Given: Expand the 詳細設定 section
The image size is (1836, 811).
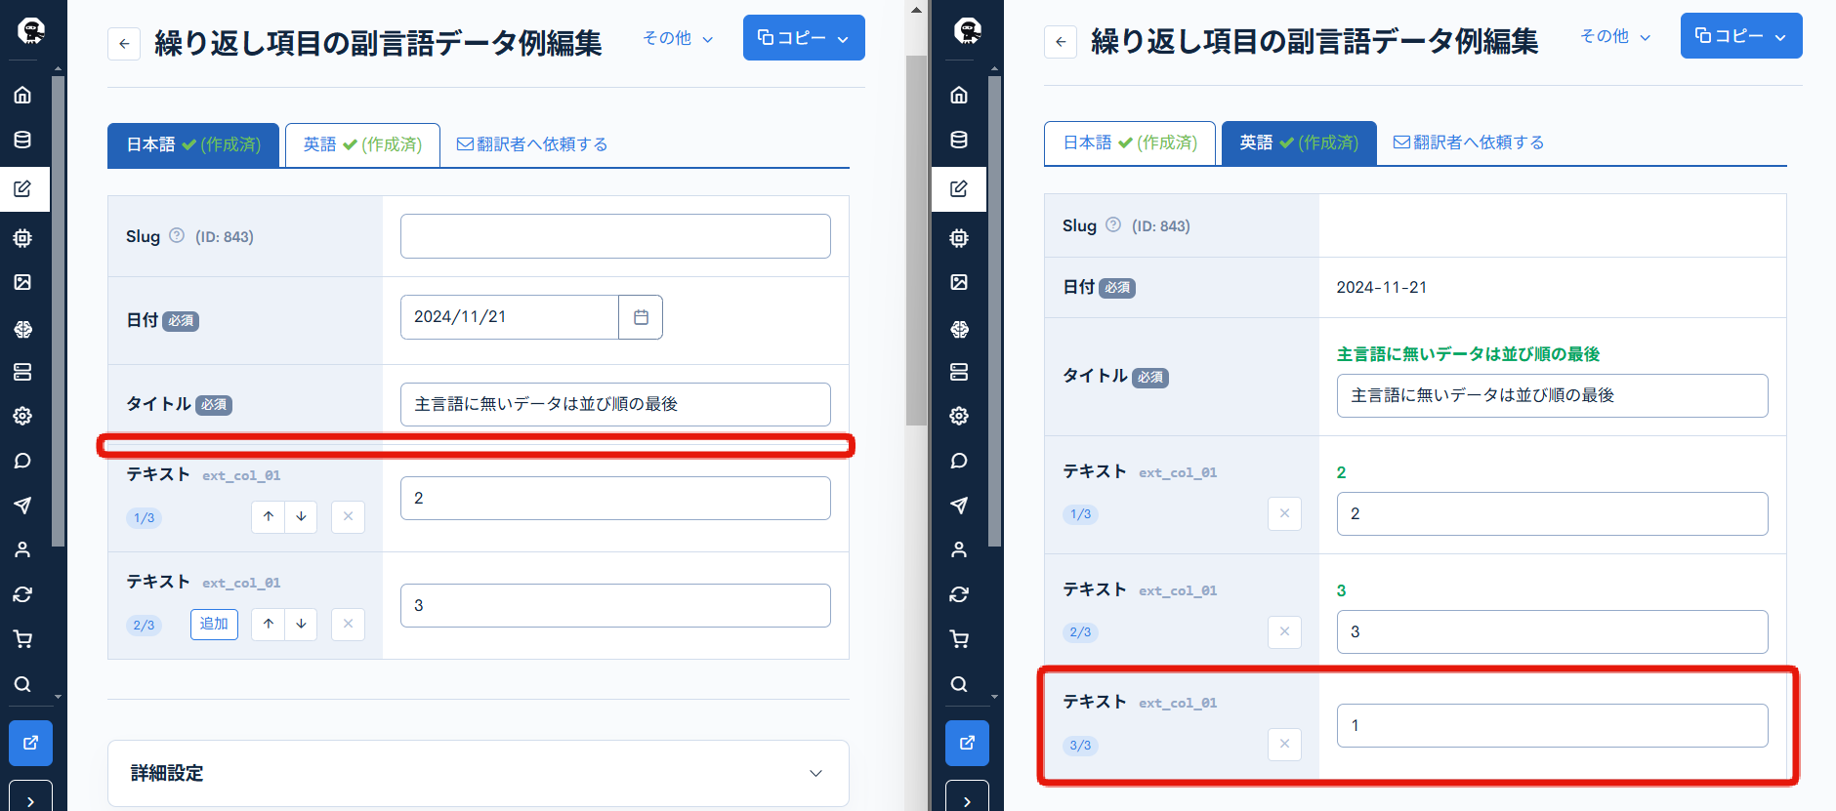Looking at the screenshot, I should point(479,773).
